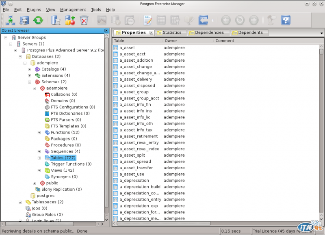Switch to the Dependents tab
The width and height of the screenshot is (325, 235).
point(249,32)
